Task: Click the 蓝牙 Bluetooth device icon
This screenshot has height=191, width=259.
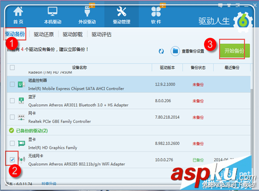Action: coord(21,101)
